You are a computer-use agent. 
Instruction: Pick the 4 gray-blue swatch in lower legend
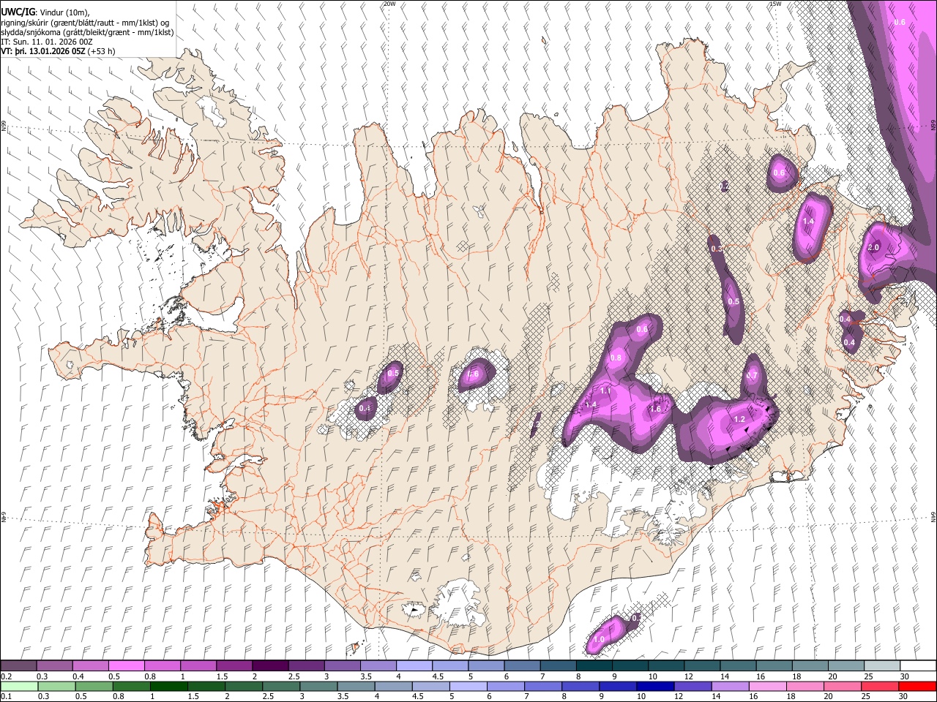[393, 686]
